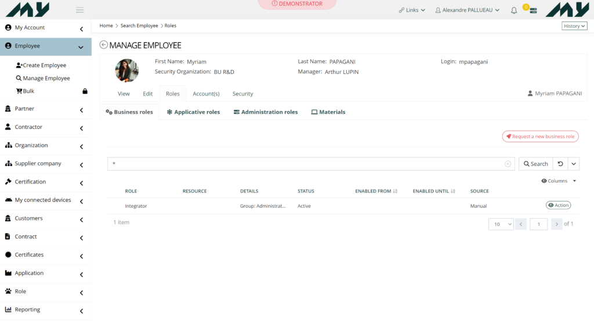Switch to the Applicative roles tab

tap(193, 112)
